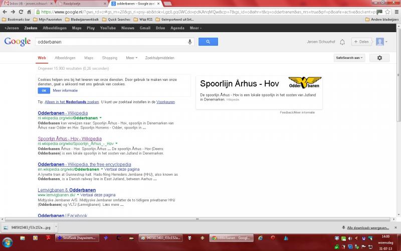Open SoulSeek from the taskbar

point(77,238)
